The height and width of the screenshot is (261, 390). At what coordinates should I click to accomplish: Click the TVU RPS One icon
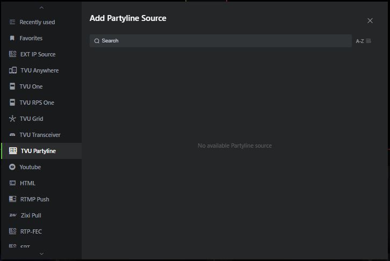(12, 103)
